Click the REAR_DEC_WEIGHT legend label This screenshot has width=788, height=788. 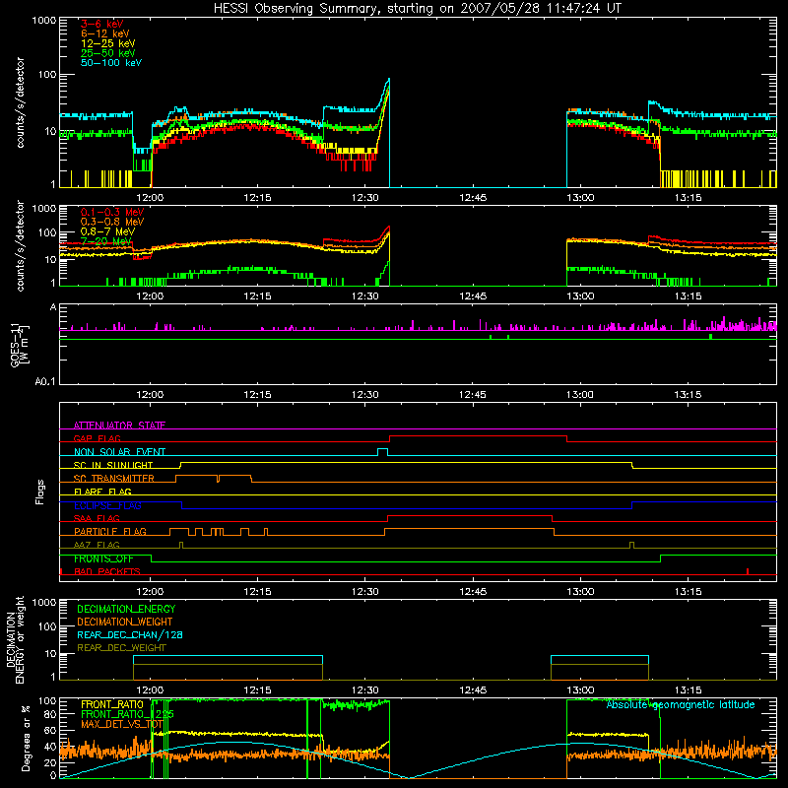(x=121, y=648)
